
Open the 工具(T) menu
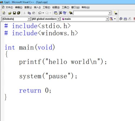pyautogui.click(x=66, y=7)
